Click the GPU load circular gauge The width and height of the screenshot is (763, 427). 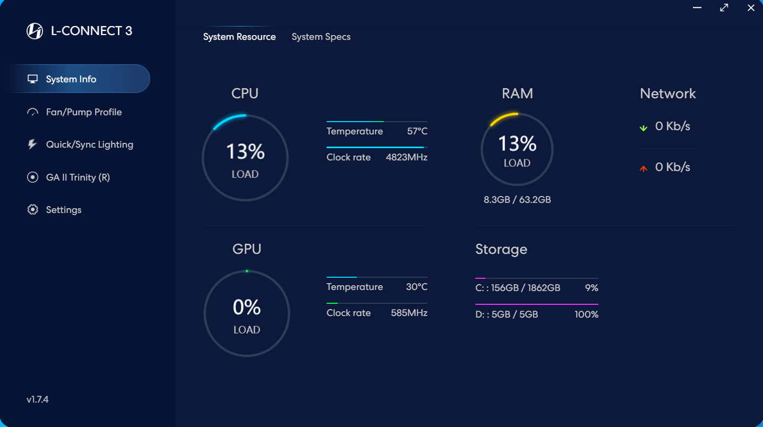tap(247, 313)
